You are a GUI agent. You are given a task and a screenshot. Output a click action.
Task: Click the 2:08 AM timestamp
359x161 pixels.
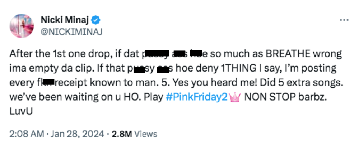(x=26, y=134)
